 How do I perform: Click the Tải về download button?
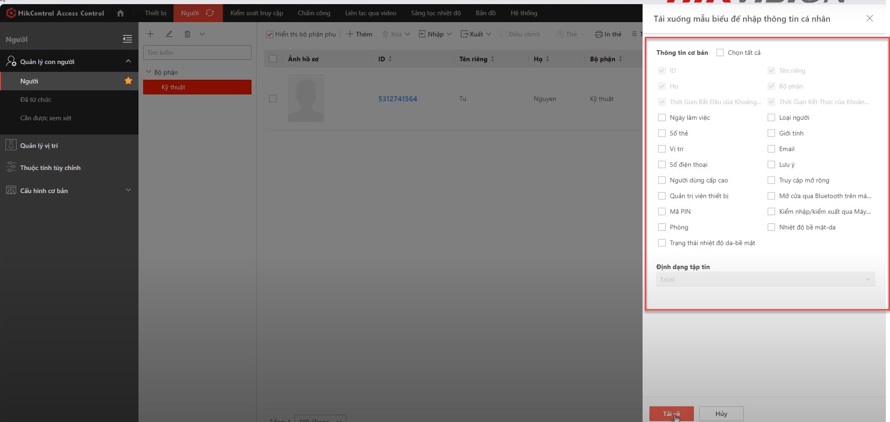pos(671,414)
